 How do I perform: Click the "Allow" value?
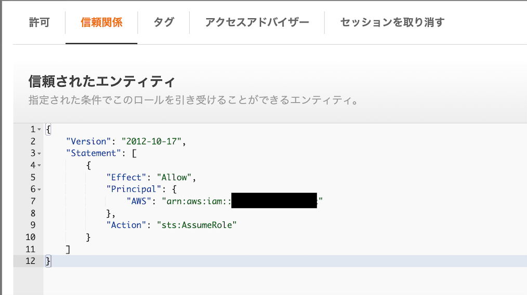(174, 178)
